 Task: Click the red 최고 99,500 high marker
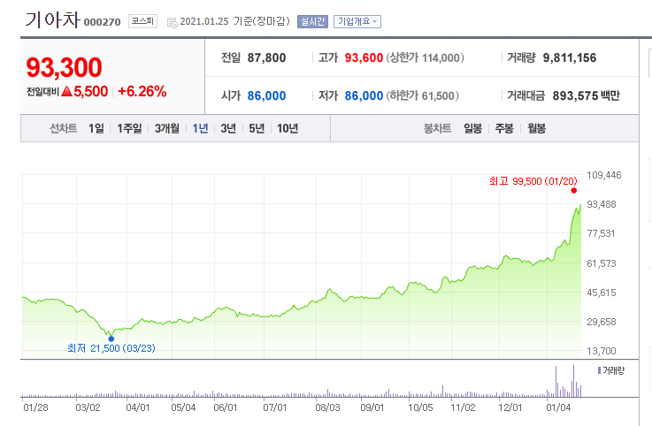pos(574,190)
